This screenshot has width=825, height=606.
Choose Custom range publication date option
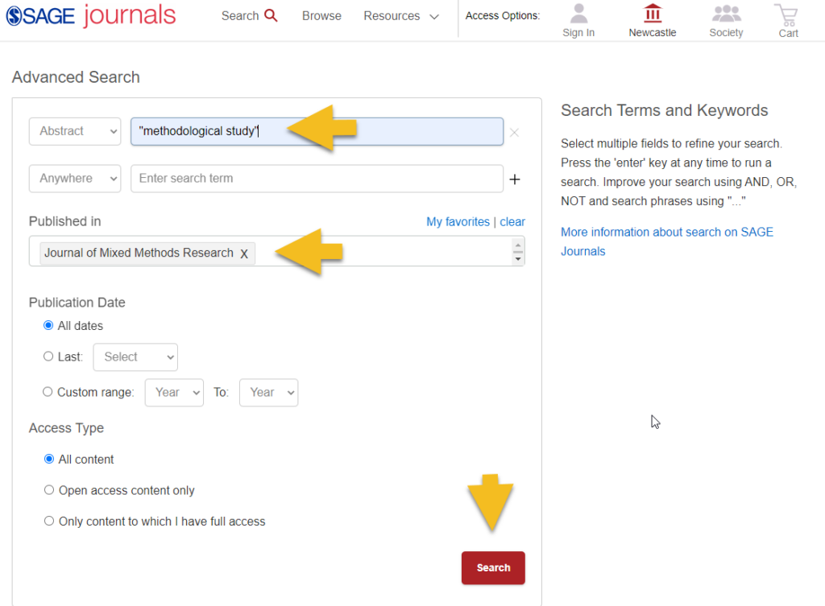pyautogui.click(x=48, y=392)
